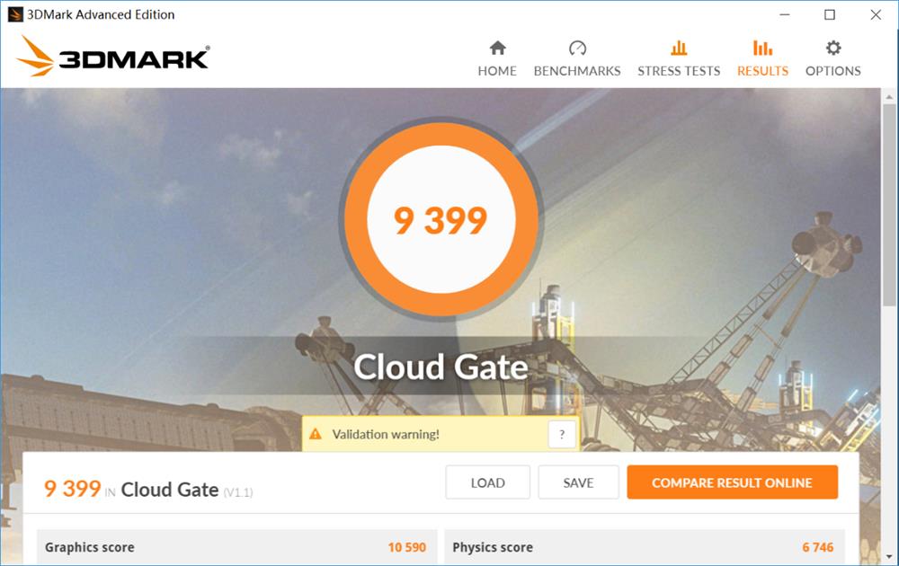
Task: Click the validation warning triangle icon
Action: 316,434
